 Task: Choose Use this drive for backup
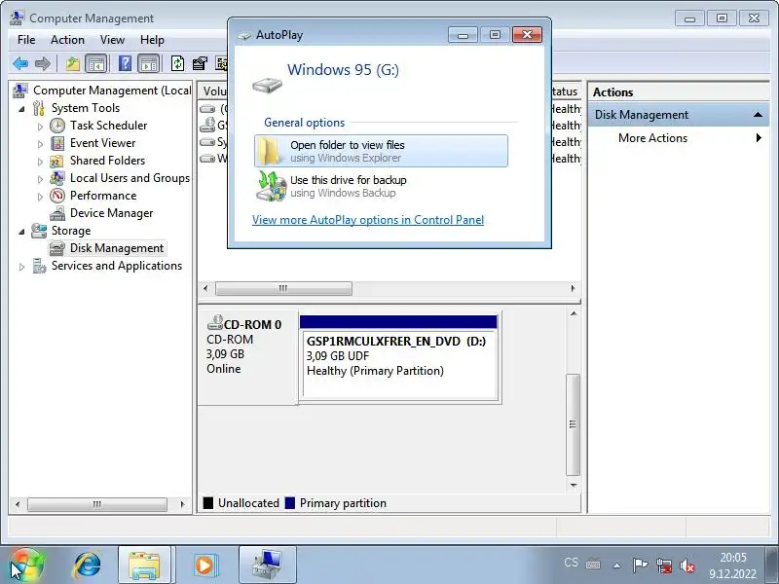381,186
